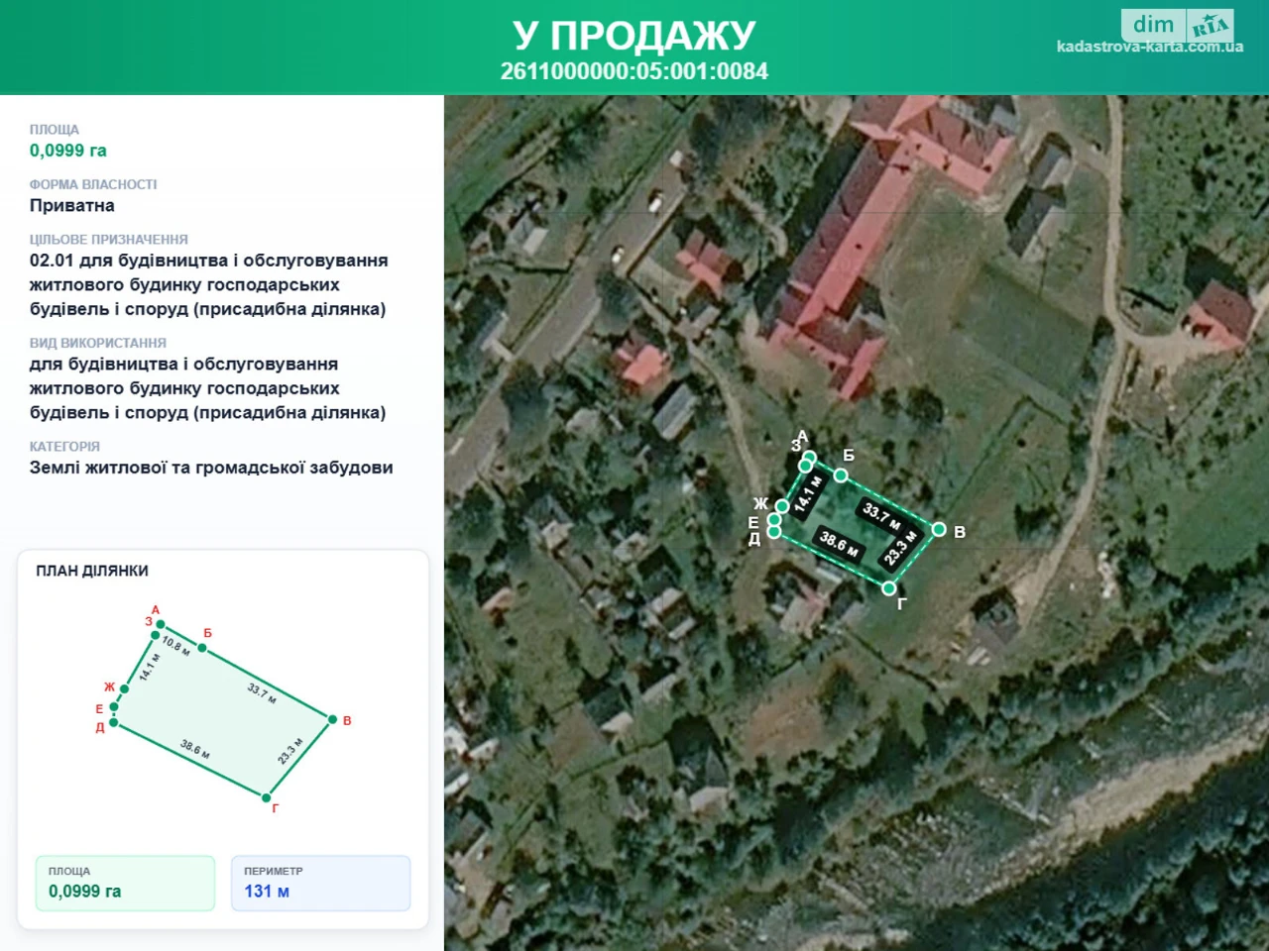Click the 33.7 м edge label on map
The image size is (1269, 951).
point(881,516)
